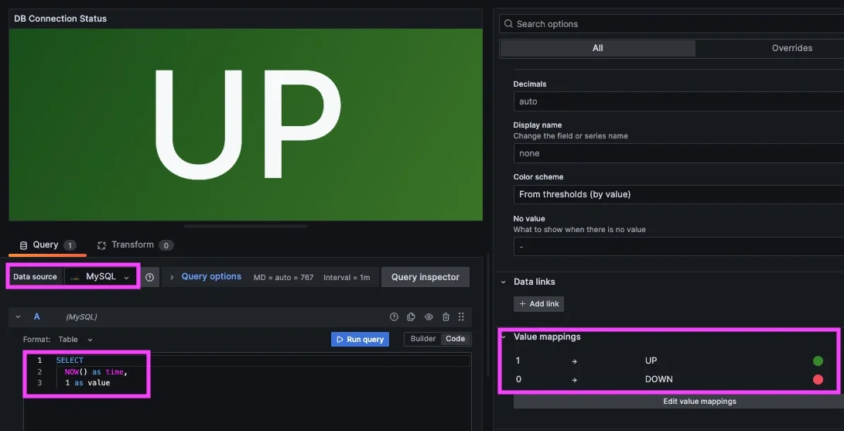Collapse the Value mappings section
Image resolution: width=844 pixels, height=431 pixels.
[x=504, y=337]
